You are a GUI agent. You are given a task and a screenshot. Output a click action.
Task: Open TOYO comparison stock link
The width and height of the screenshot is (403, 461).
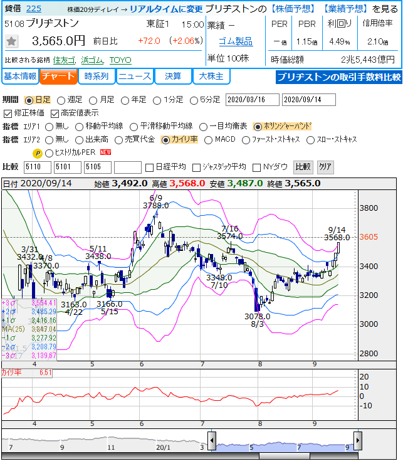coord(120,60)
